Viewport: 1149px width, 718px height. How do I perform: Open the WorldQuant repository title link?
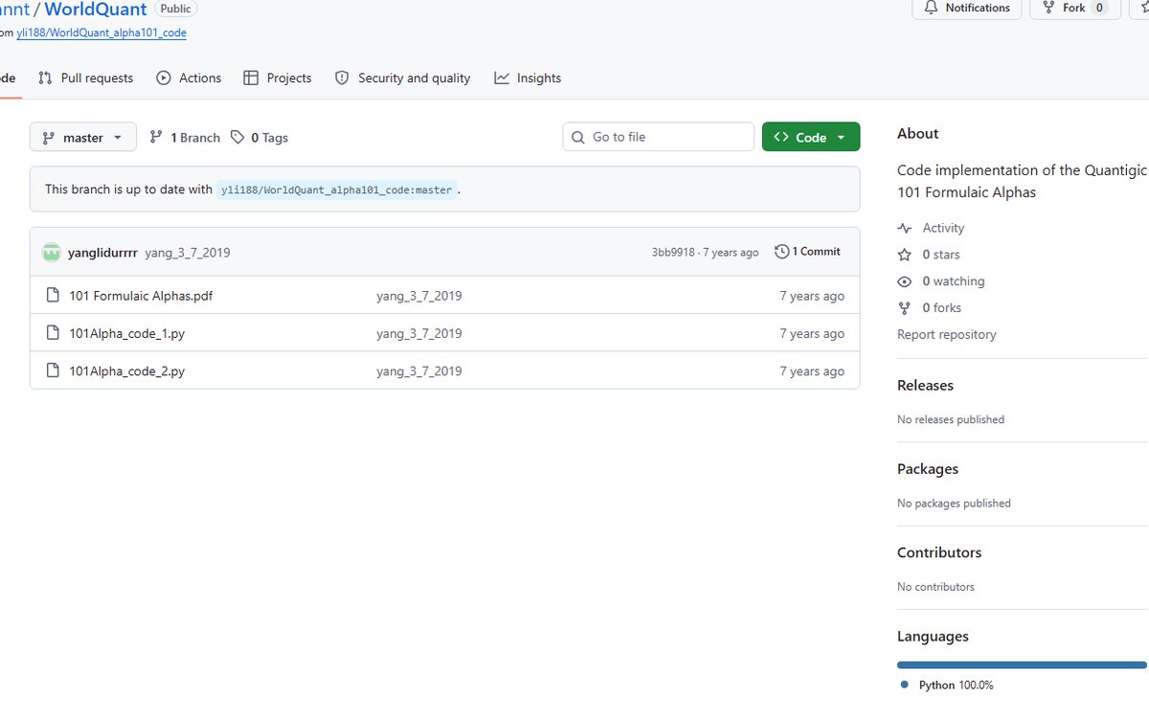(x=96, y=10)
